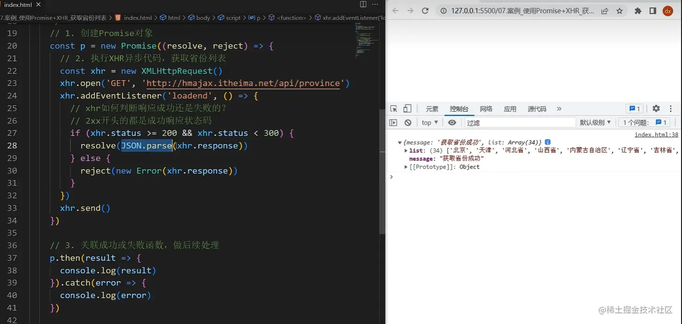
Task: Activate the DevTools inspect element picker
Action: point(394,109)
